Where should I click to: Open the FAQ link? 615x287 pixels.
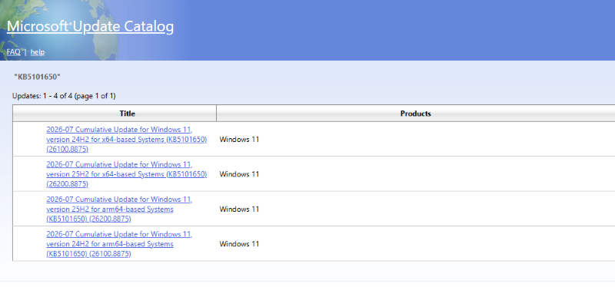click(13, 52)
